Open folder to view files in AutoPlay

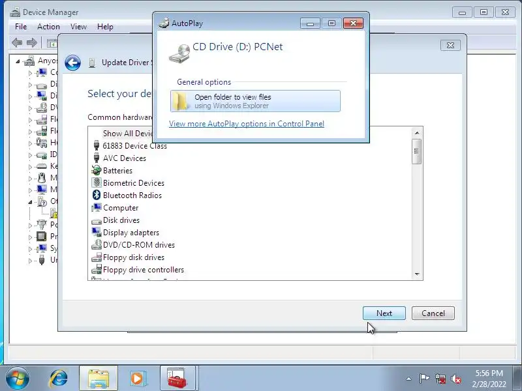[255, 101]
